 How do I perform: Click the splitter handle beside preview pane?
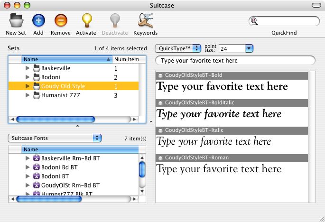(151, 122)
